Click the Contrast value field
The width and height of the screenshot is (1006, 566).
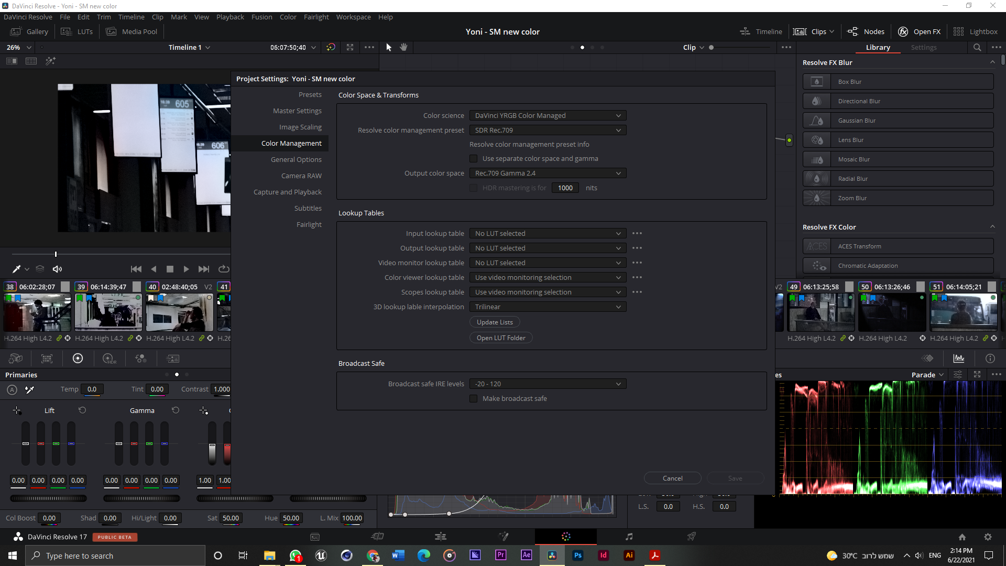coord(221,389)
